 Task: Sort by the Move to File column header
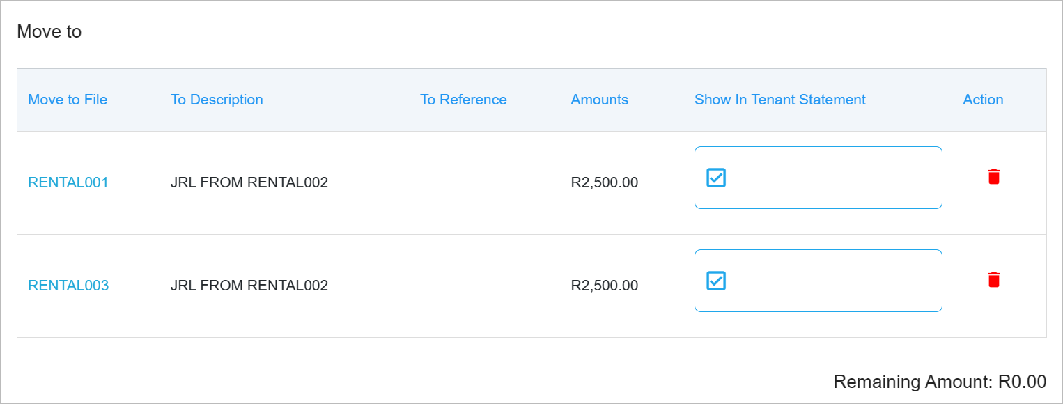68,100
